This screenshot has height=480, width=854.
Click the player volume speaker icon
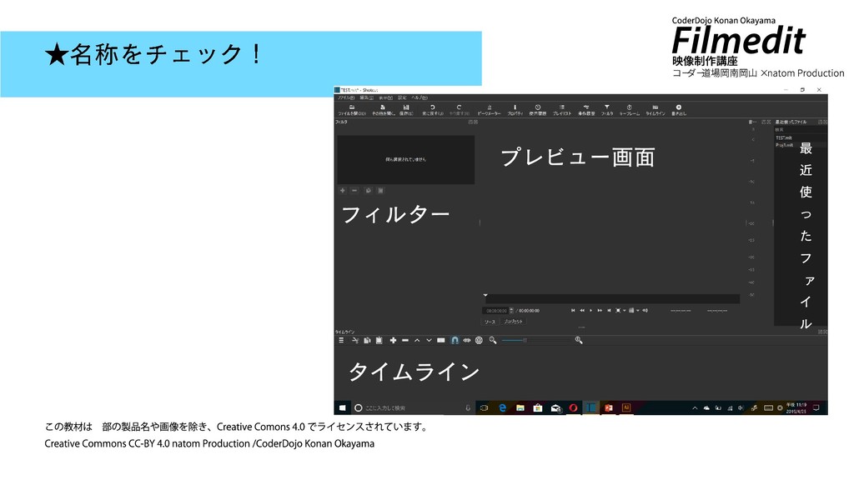[x=645, y=310]
